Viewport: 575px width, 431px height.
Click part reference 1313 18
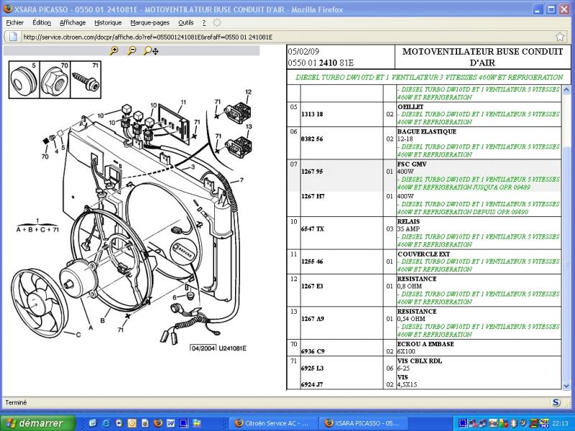[x=312, y=114]
